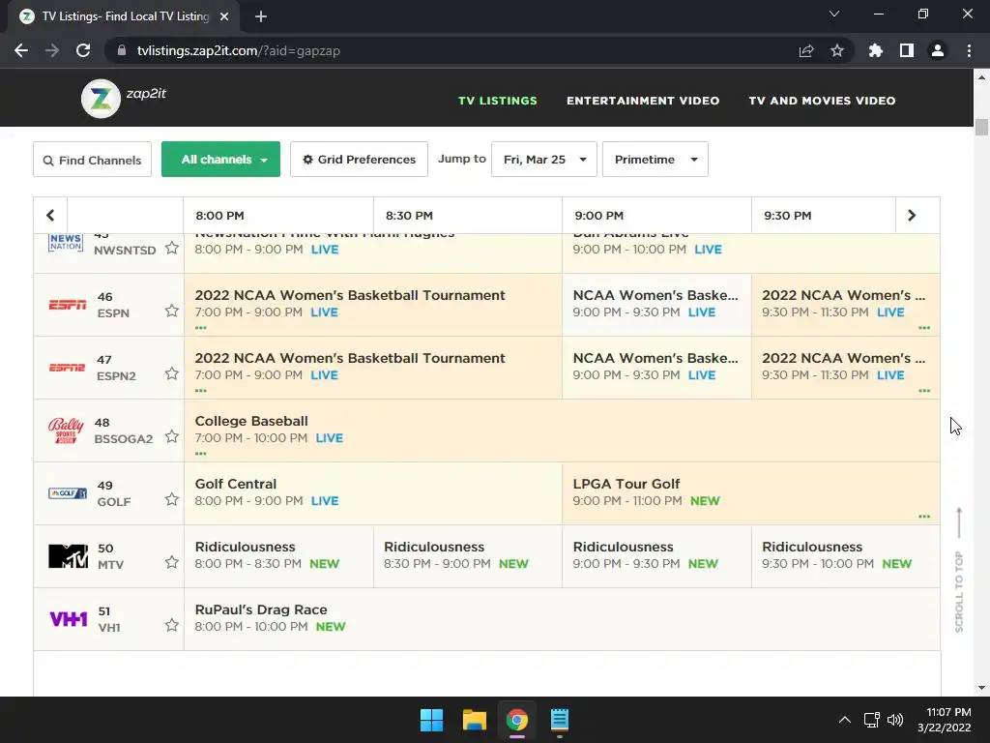
Task: Favorite ESPN2 channel with star
Action: point(172,373)
